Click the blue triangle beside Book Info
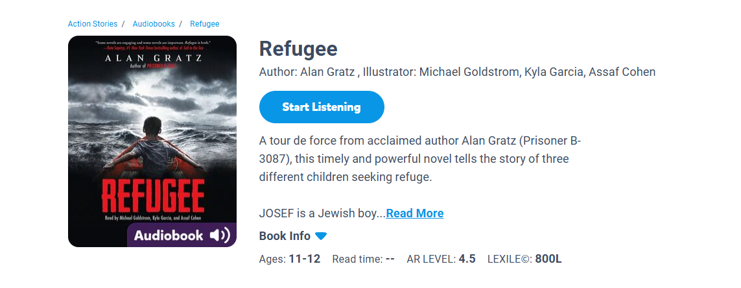This screenshot has height=288, width=741. point(321,236)
